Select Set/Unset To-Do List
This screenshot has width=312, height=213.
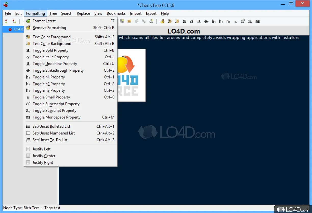pos(50,140)
